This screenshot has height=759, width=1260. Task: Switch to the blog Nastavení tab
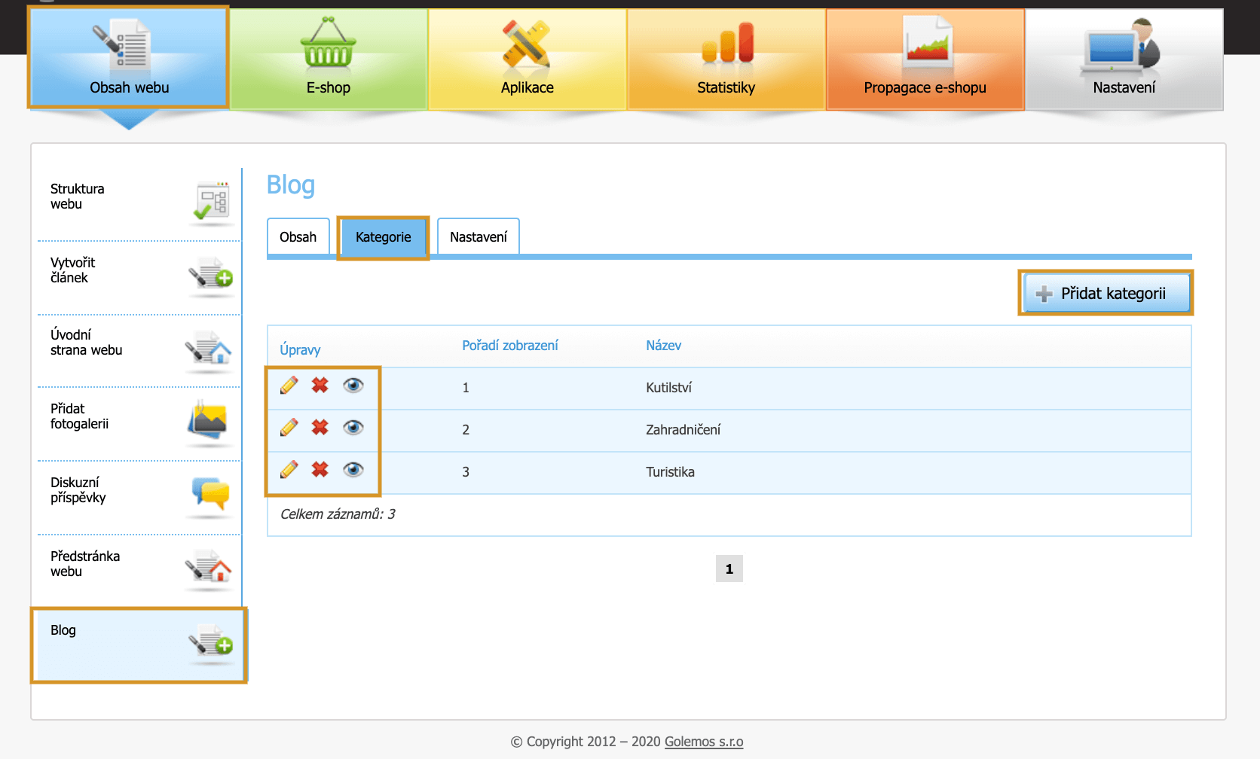478,237
